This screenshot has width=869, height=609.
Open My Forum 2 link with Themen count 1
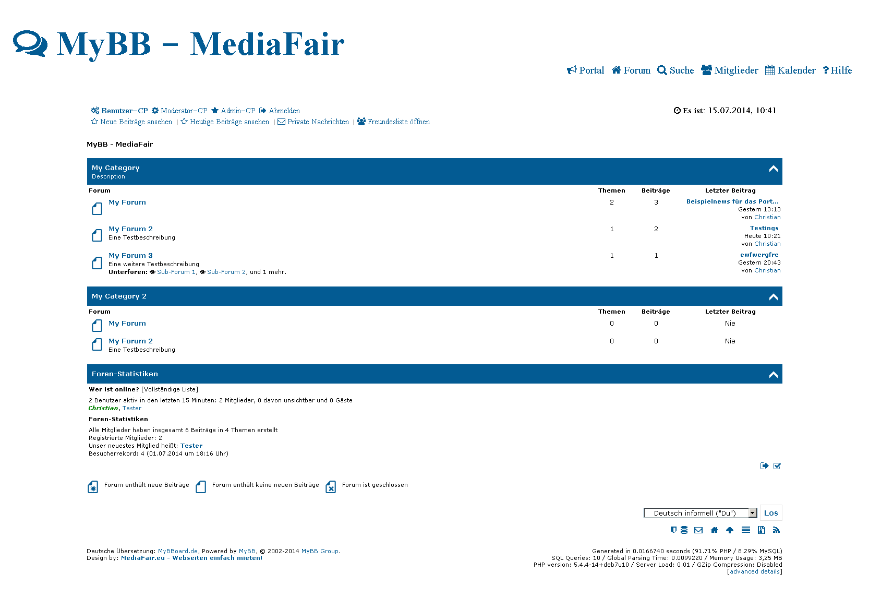tap(130, 229)
